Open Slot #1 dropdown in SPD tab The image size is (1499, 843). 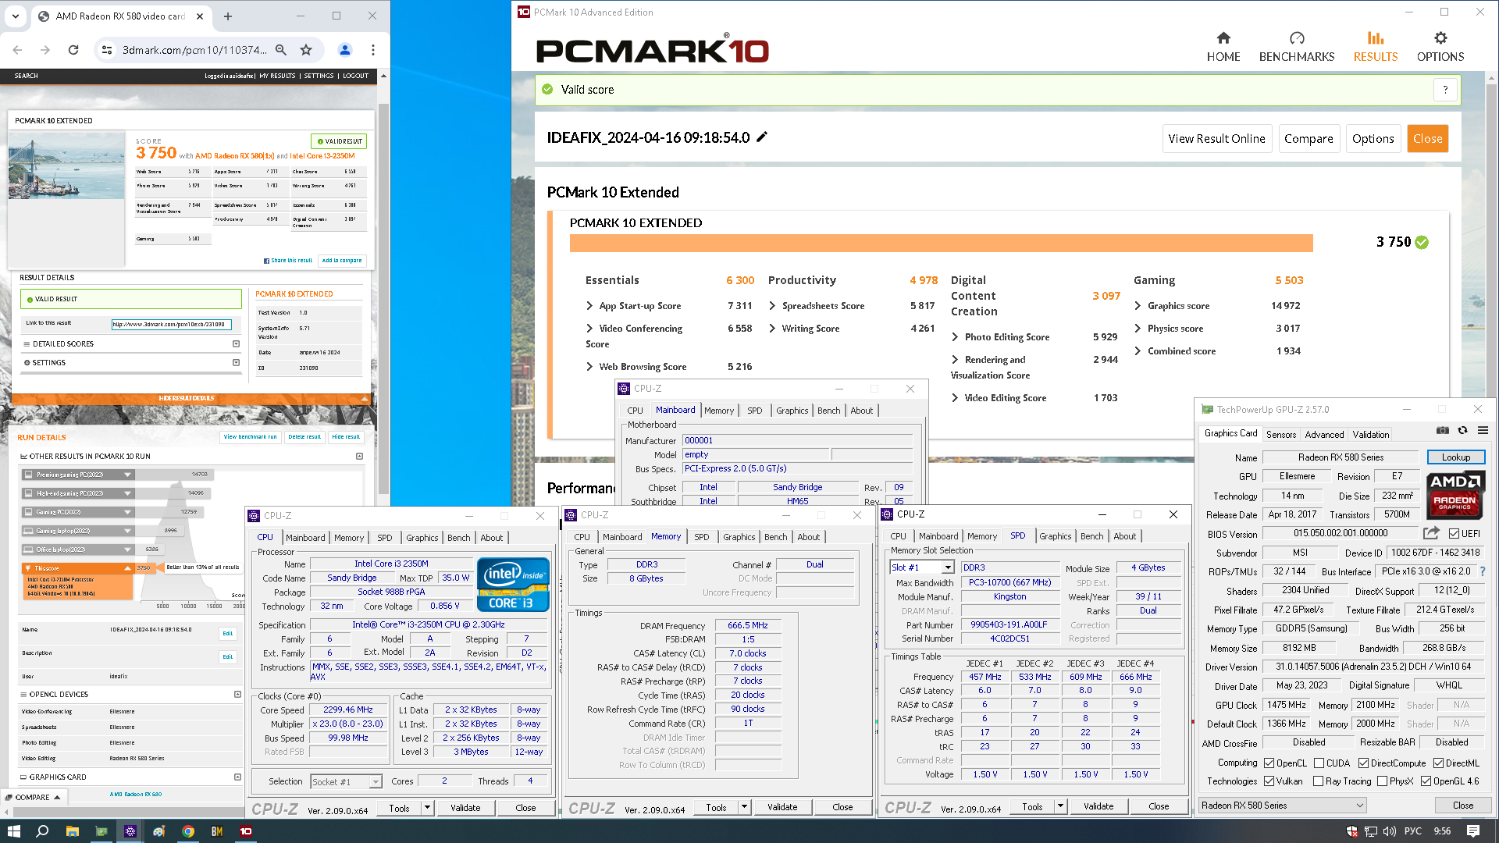pos(948,567)
